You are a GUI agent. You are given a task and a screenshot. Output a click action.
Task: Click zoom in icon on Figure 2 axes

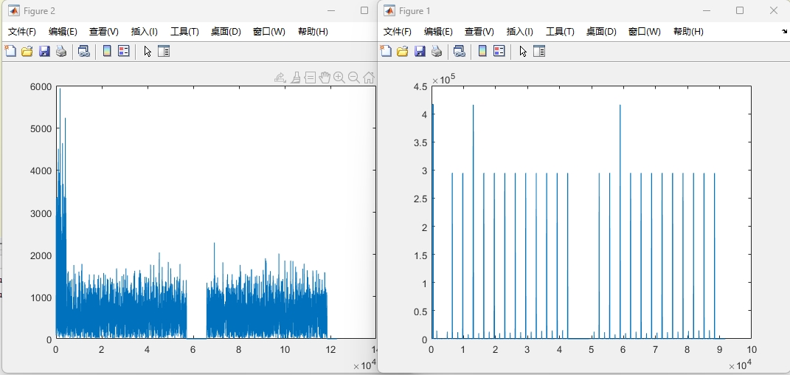pyautogui.click(x=339, y=78)
